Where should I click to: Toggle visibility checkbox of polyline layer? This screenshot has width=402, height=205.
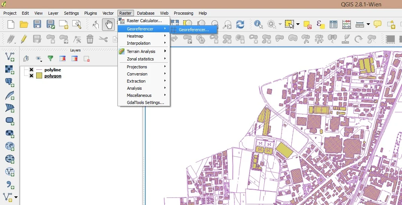coord(31,69)
